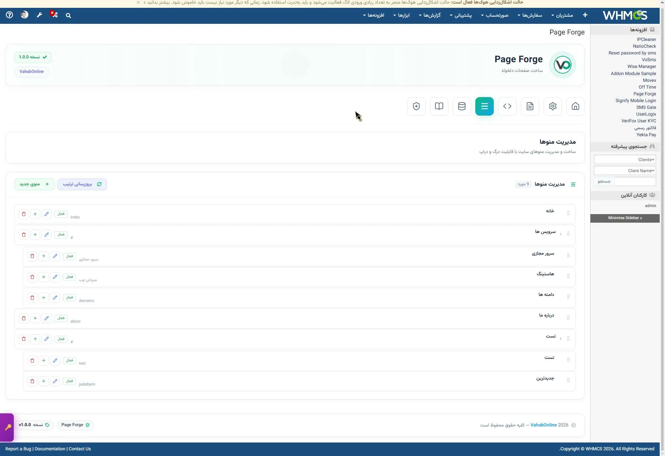Open the WHMCS search magnifier icon
The width and height of the screenshot is (665, 456).
[x=68, y=15]
